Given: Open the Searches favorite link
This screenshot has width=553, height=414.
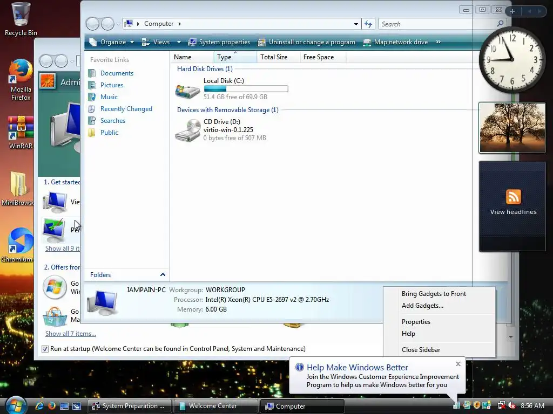Looking at the screenshot, I should click(113, 121).
